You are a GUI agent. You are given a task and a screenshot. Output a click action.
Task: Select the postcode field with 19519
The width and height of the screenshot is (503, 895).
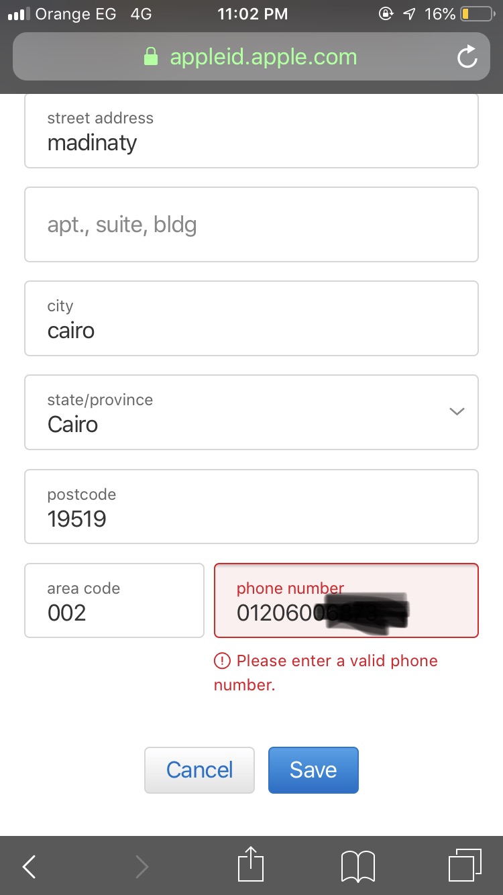point(251,507)
